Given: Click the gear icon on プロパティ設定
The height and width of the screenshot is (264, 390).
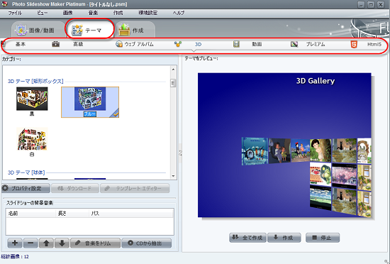Looking at the screenshot, I should click(6, 188).
